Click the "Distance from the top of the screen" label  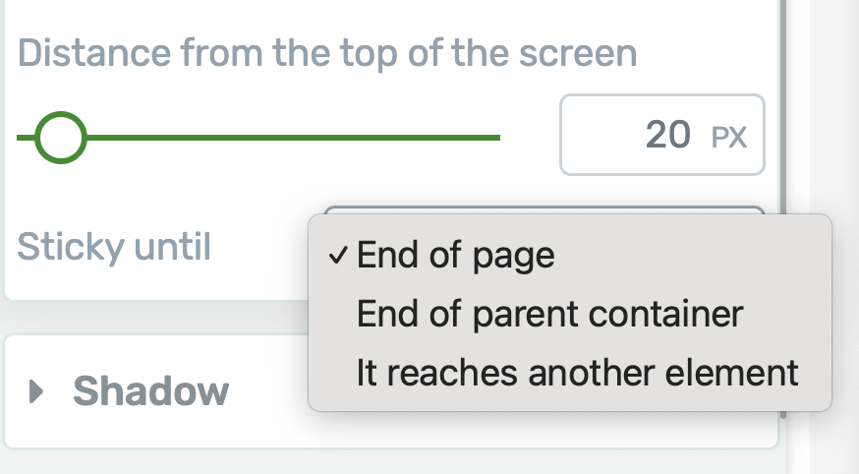327,52
